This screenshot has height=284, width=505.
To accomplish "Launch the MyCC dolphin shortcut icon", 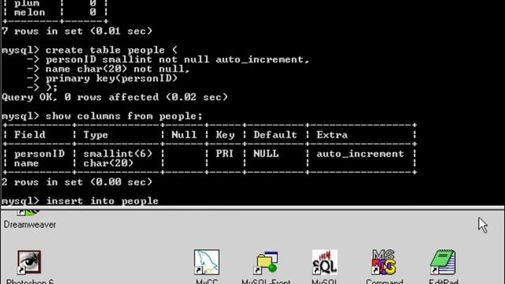I will tap(207, 262).
